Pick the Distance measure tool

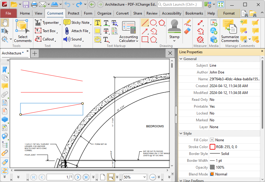click(200, 23)
